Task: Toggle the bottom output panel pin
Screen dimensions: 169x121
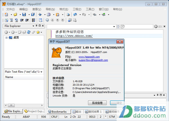Action: pyautogui.click(x=157, y=95)
